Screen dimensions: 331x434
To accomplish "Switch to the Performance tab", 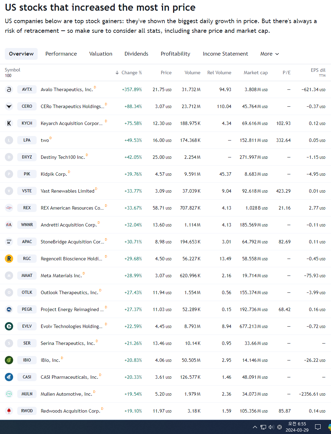I will tap(61, 54).
